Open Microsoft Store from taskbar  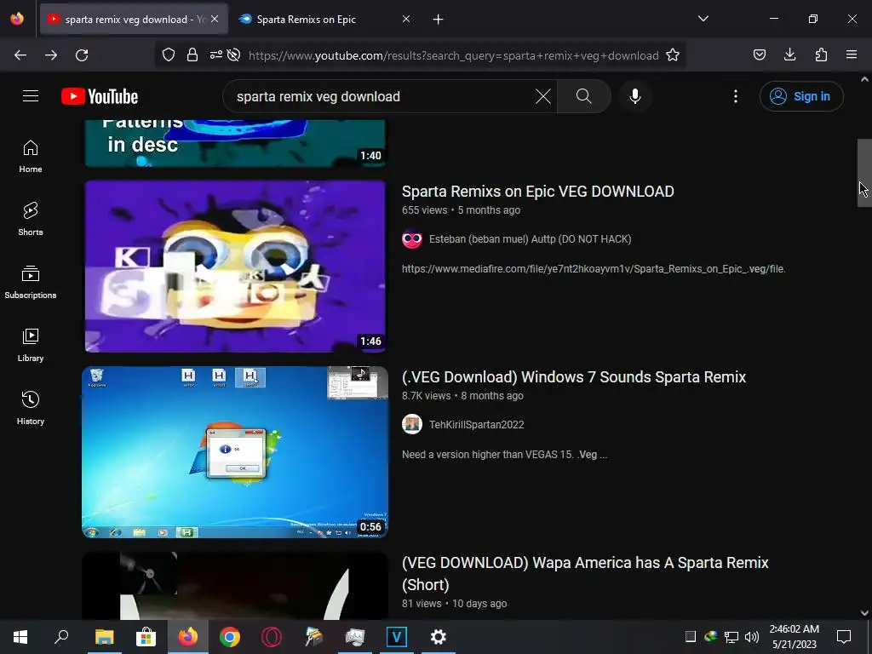pos(146,637)
